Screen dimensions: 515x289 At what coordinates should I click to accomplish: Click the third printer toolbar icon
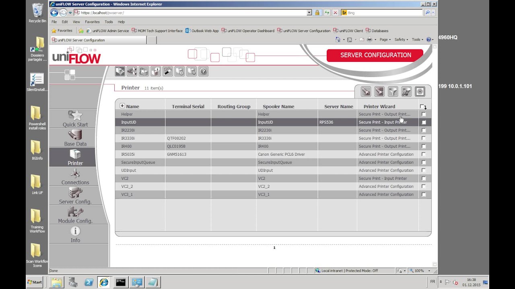pos(144,71)
